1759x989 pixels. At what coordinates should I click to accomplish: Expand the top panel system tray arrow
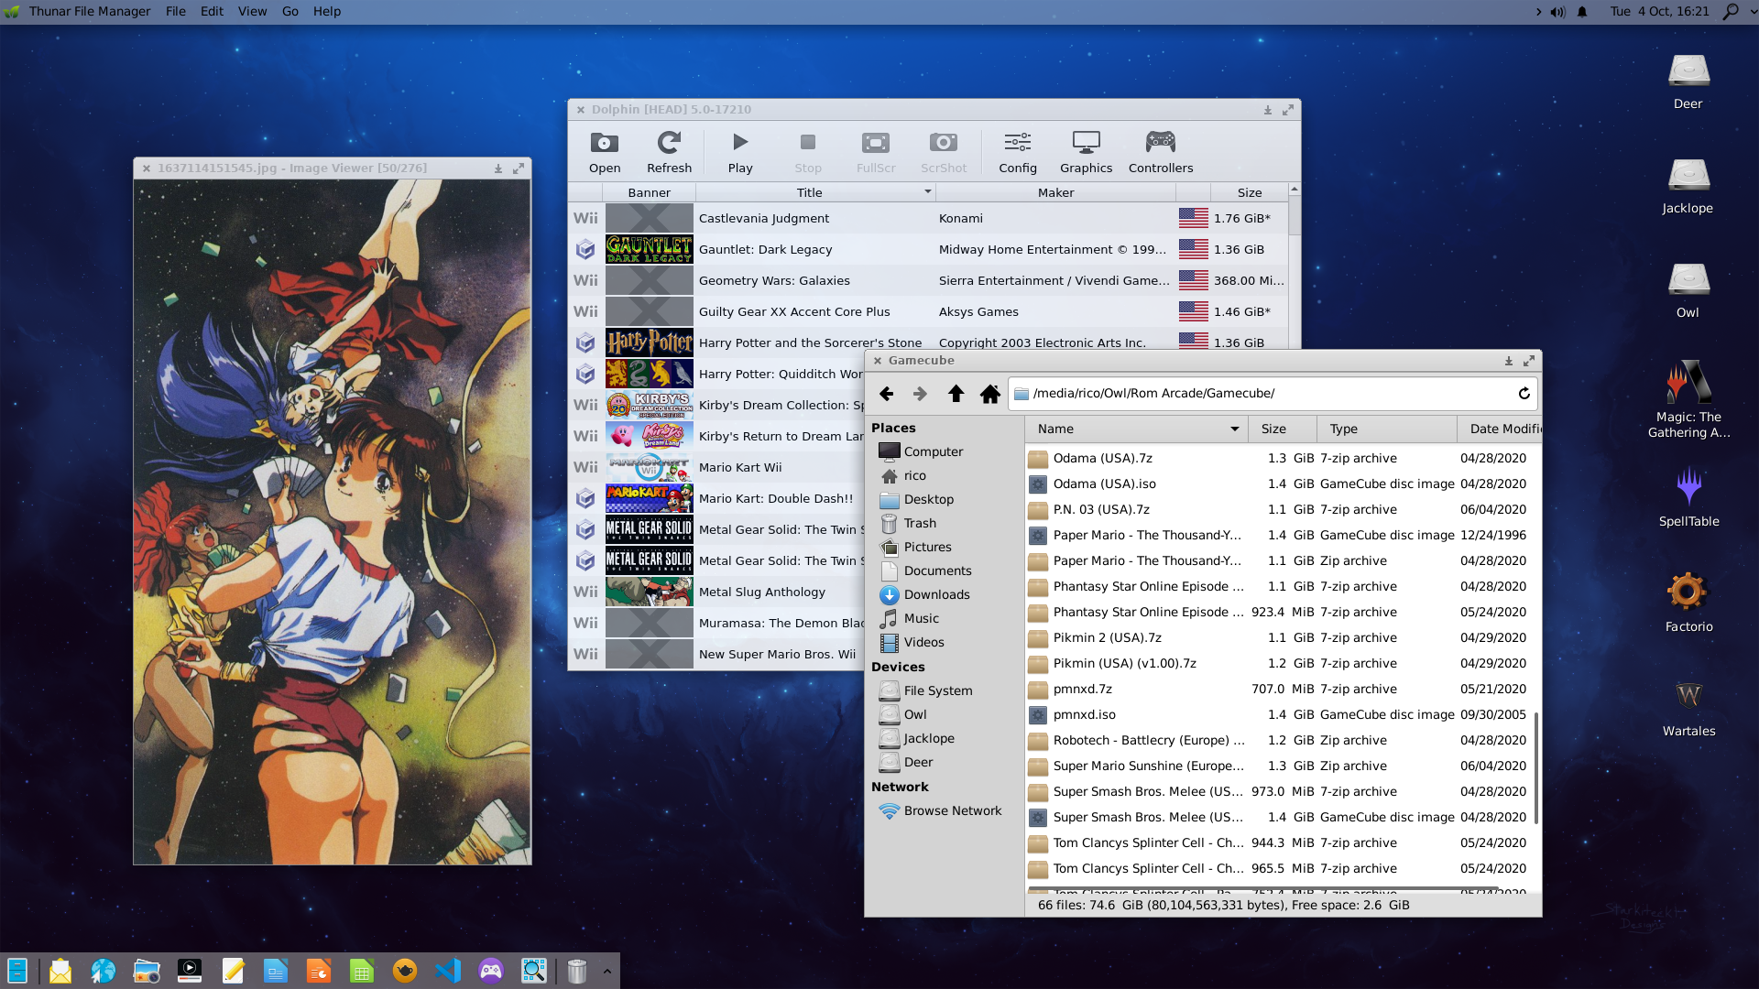[1538, 12]
